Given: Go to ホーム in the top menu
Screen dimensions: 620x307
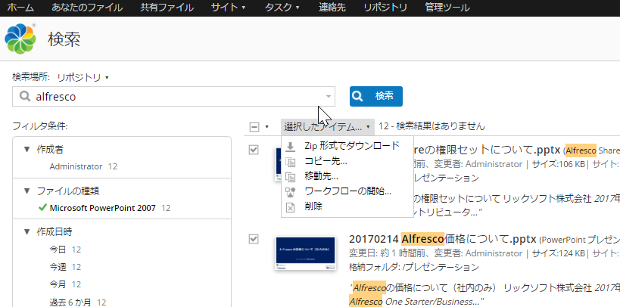Looking at the screenshot, I should [20, 8].
